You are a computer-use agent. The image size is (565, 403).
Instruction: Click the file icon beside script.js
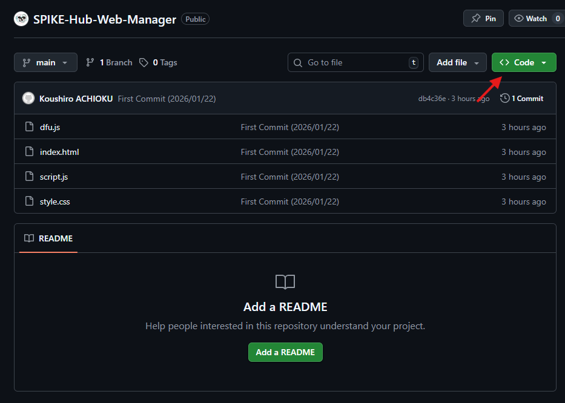coord(29,176)
